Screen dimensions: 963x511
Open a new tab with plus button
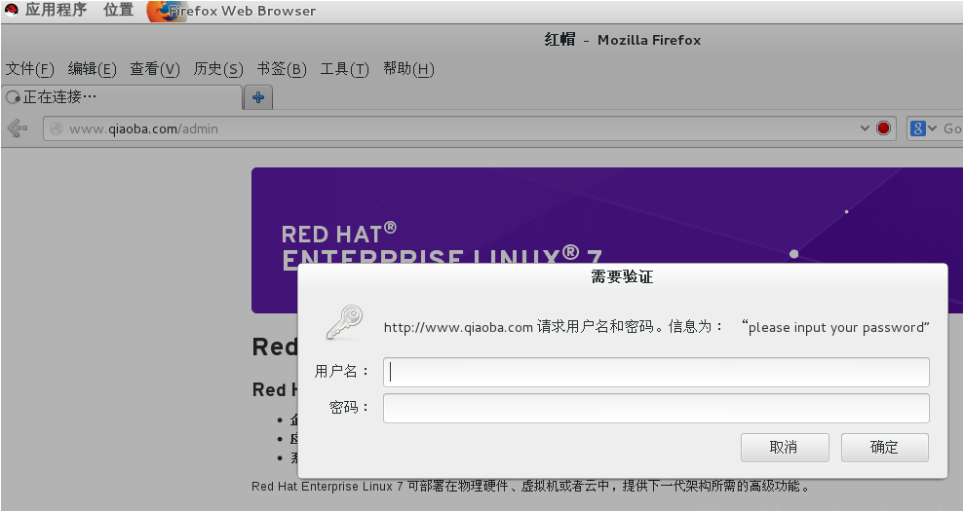coord(258,97)
